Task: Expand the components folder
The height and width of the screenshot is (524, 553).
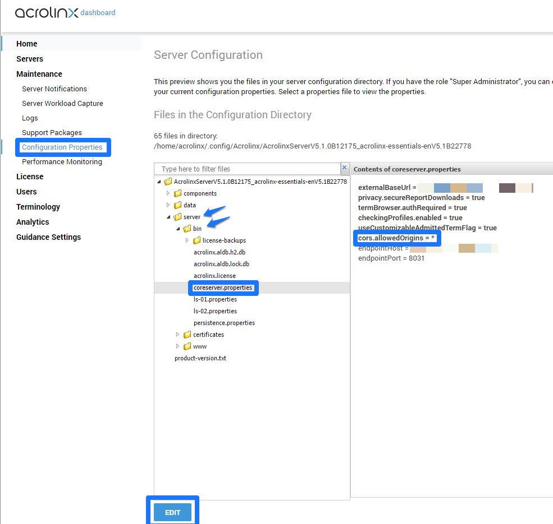Action: click(x=168, y=193)
